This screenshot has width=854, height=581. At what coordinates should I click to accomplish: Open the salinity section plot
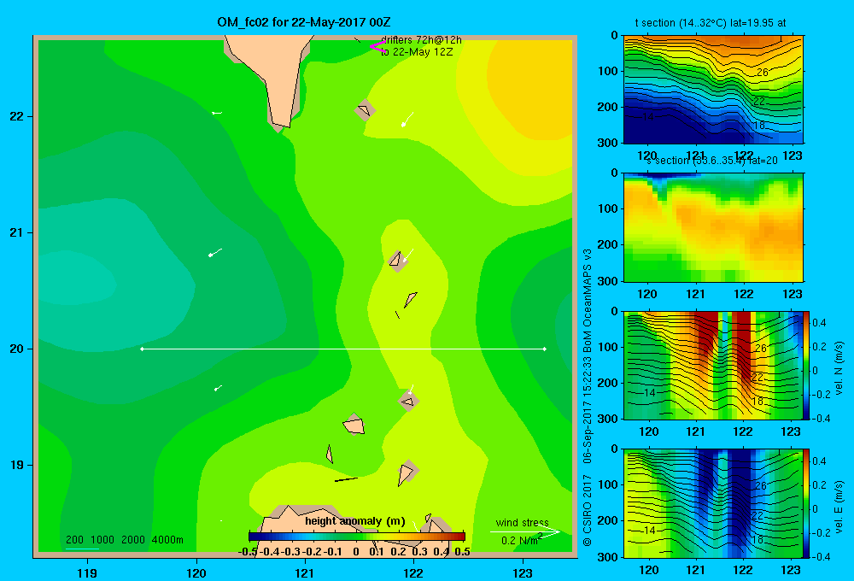713,227
